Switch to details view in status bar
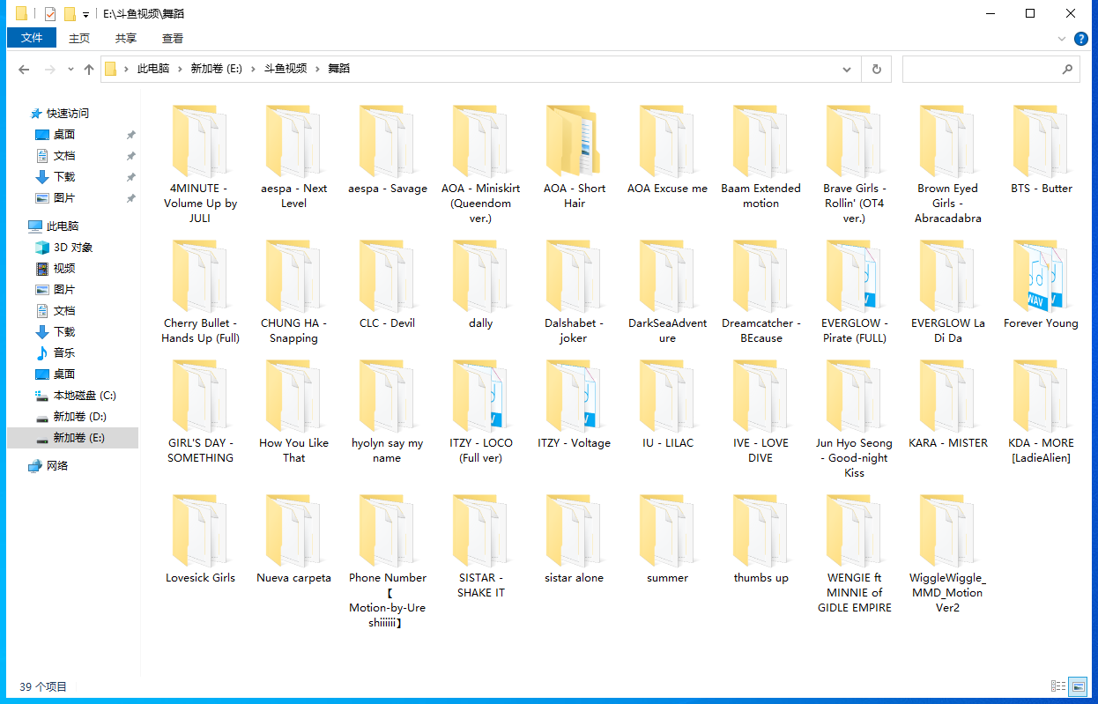 click(1058, 686)
